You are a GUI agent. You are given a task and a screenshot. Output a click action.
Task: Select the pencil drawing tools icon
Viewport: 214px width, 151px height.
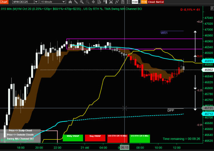pos(76,2)
